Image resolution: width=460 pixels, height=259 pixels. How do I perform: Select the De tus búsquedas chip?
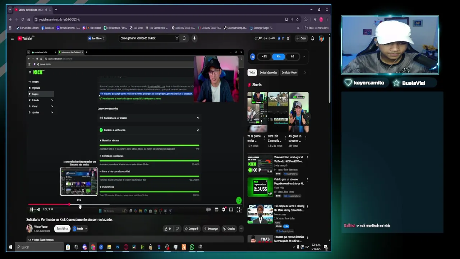point(268,72)
